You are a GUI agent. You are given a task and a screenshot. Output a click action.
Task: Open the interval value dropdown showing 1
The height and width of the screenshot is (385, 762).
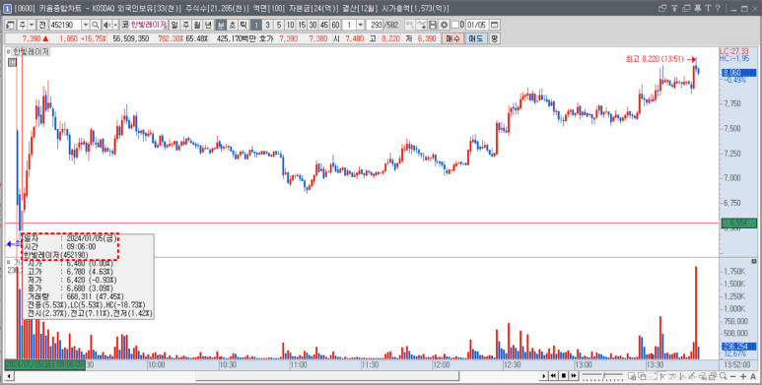coord(361,25)
